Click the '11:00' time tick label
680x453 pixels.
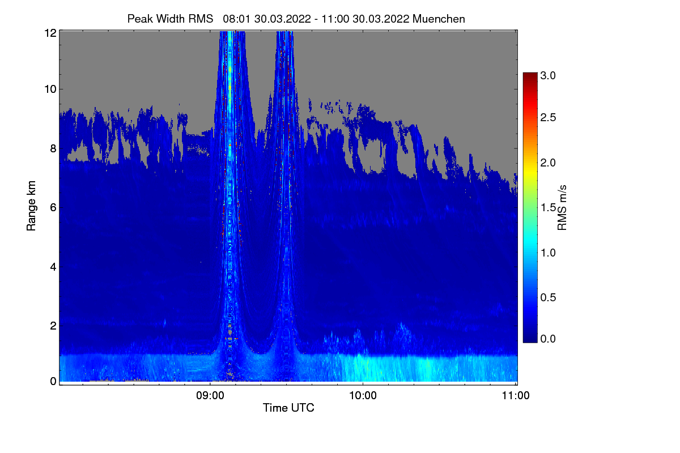(x=516, y=396)
